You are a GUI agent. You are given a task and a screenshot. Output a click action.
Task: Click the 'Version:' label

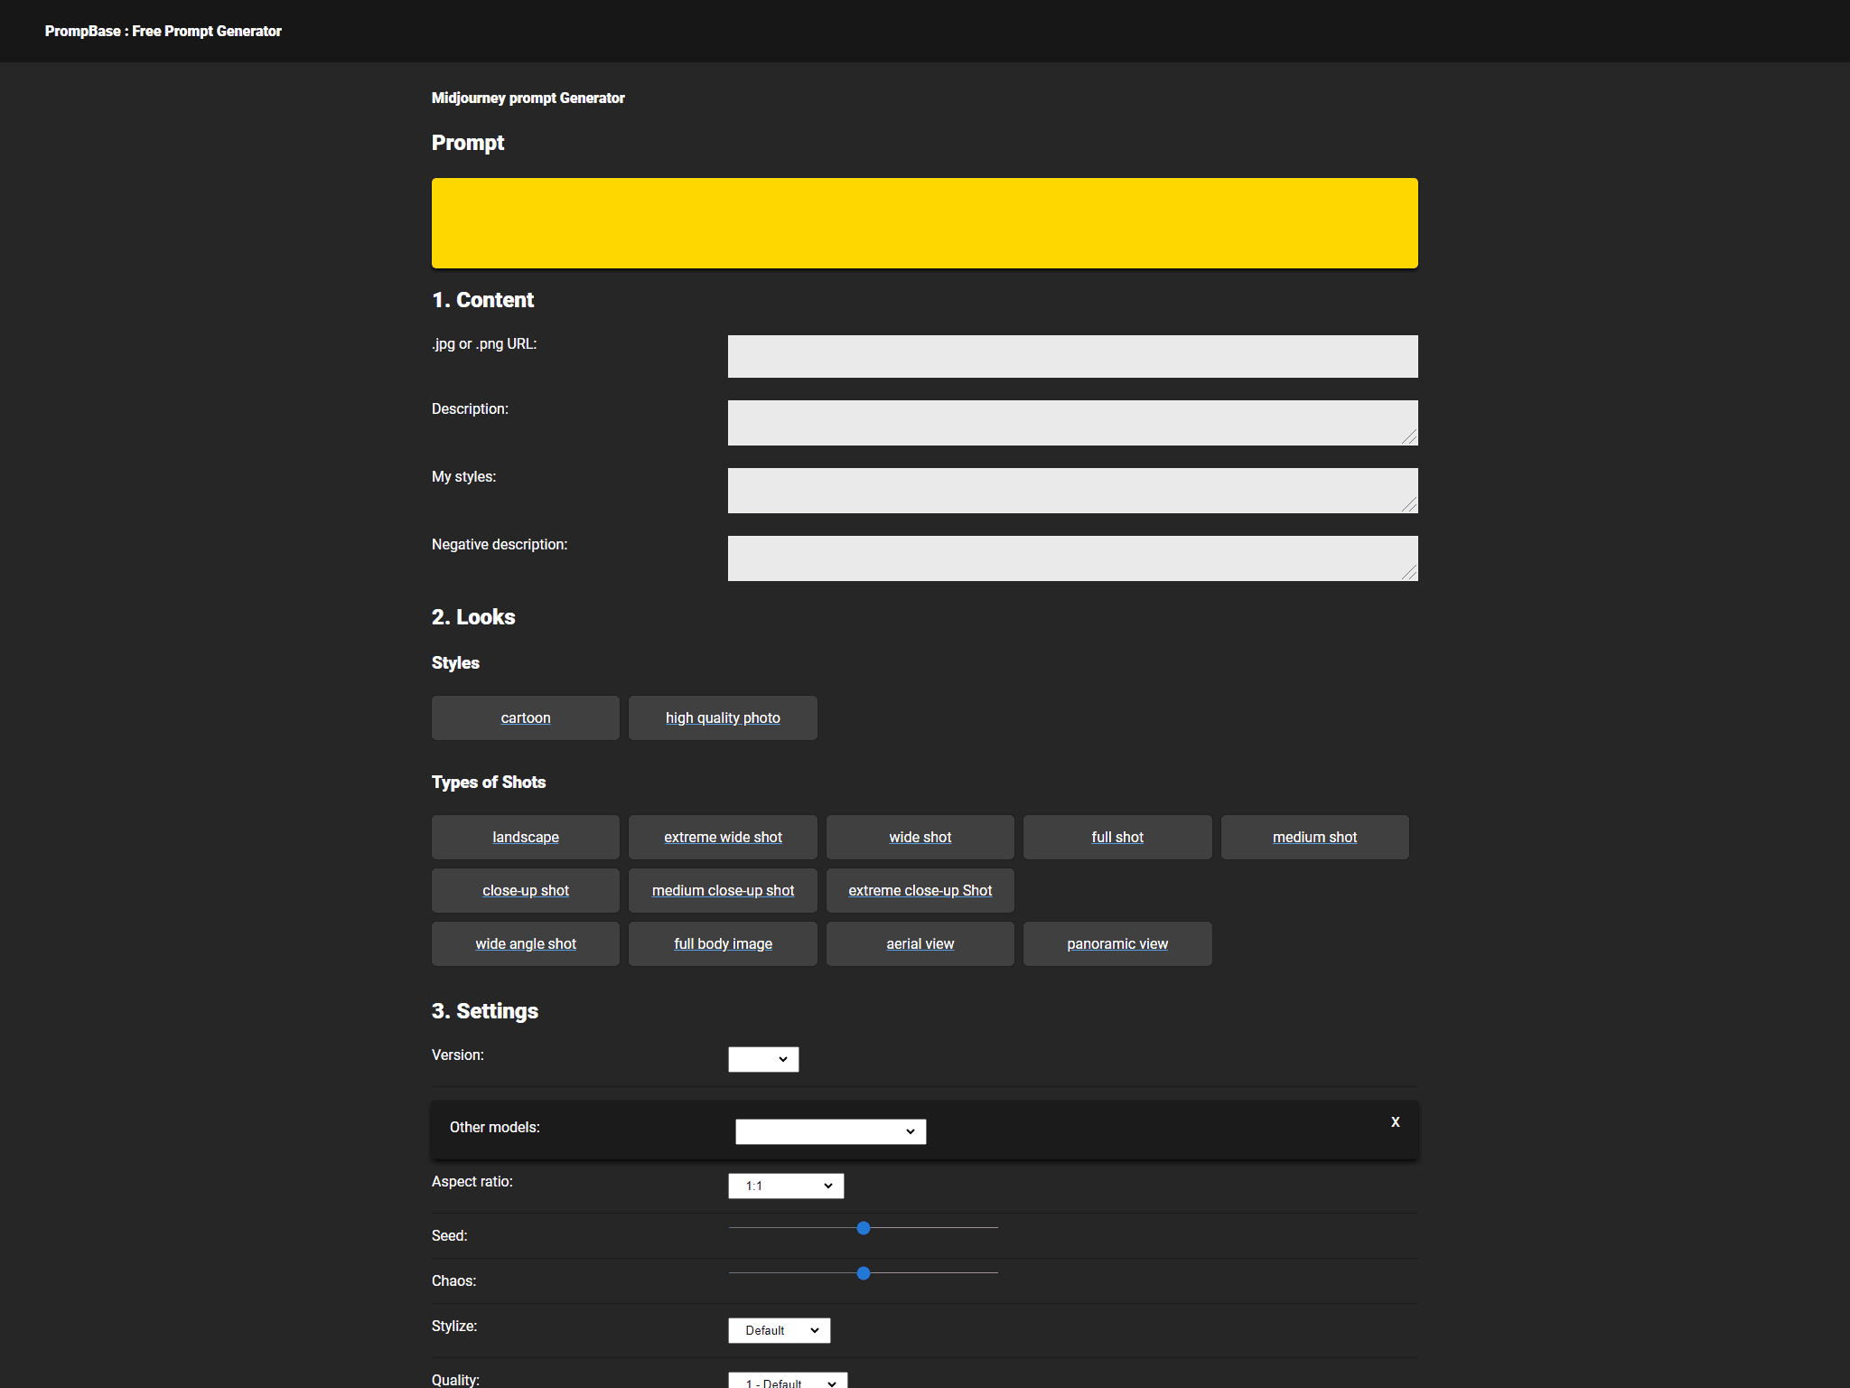click(458, 1055)
